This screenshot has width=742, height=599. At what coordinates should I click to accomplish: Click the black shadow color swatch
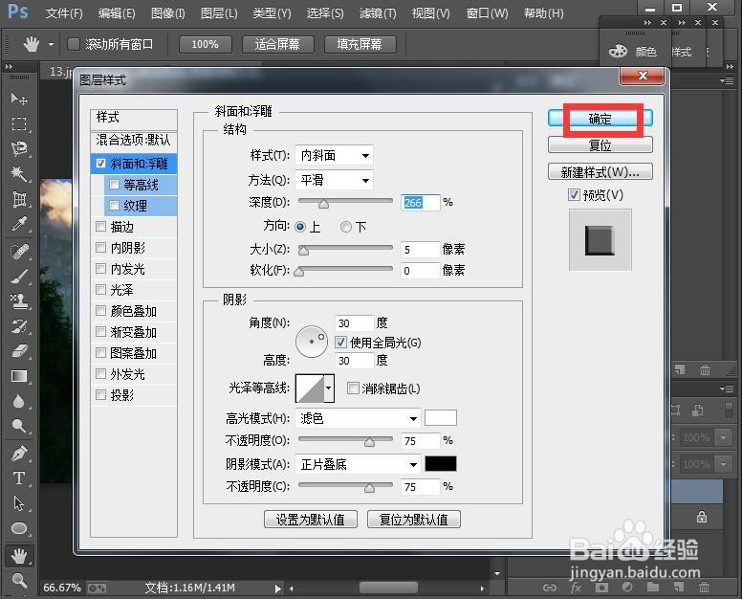pos(441,463)
